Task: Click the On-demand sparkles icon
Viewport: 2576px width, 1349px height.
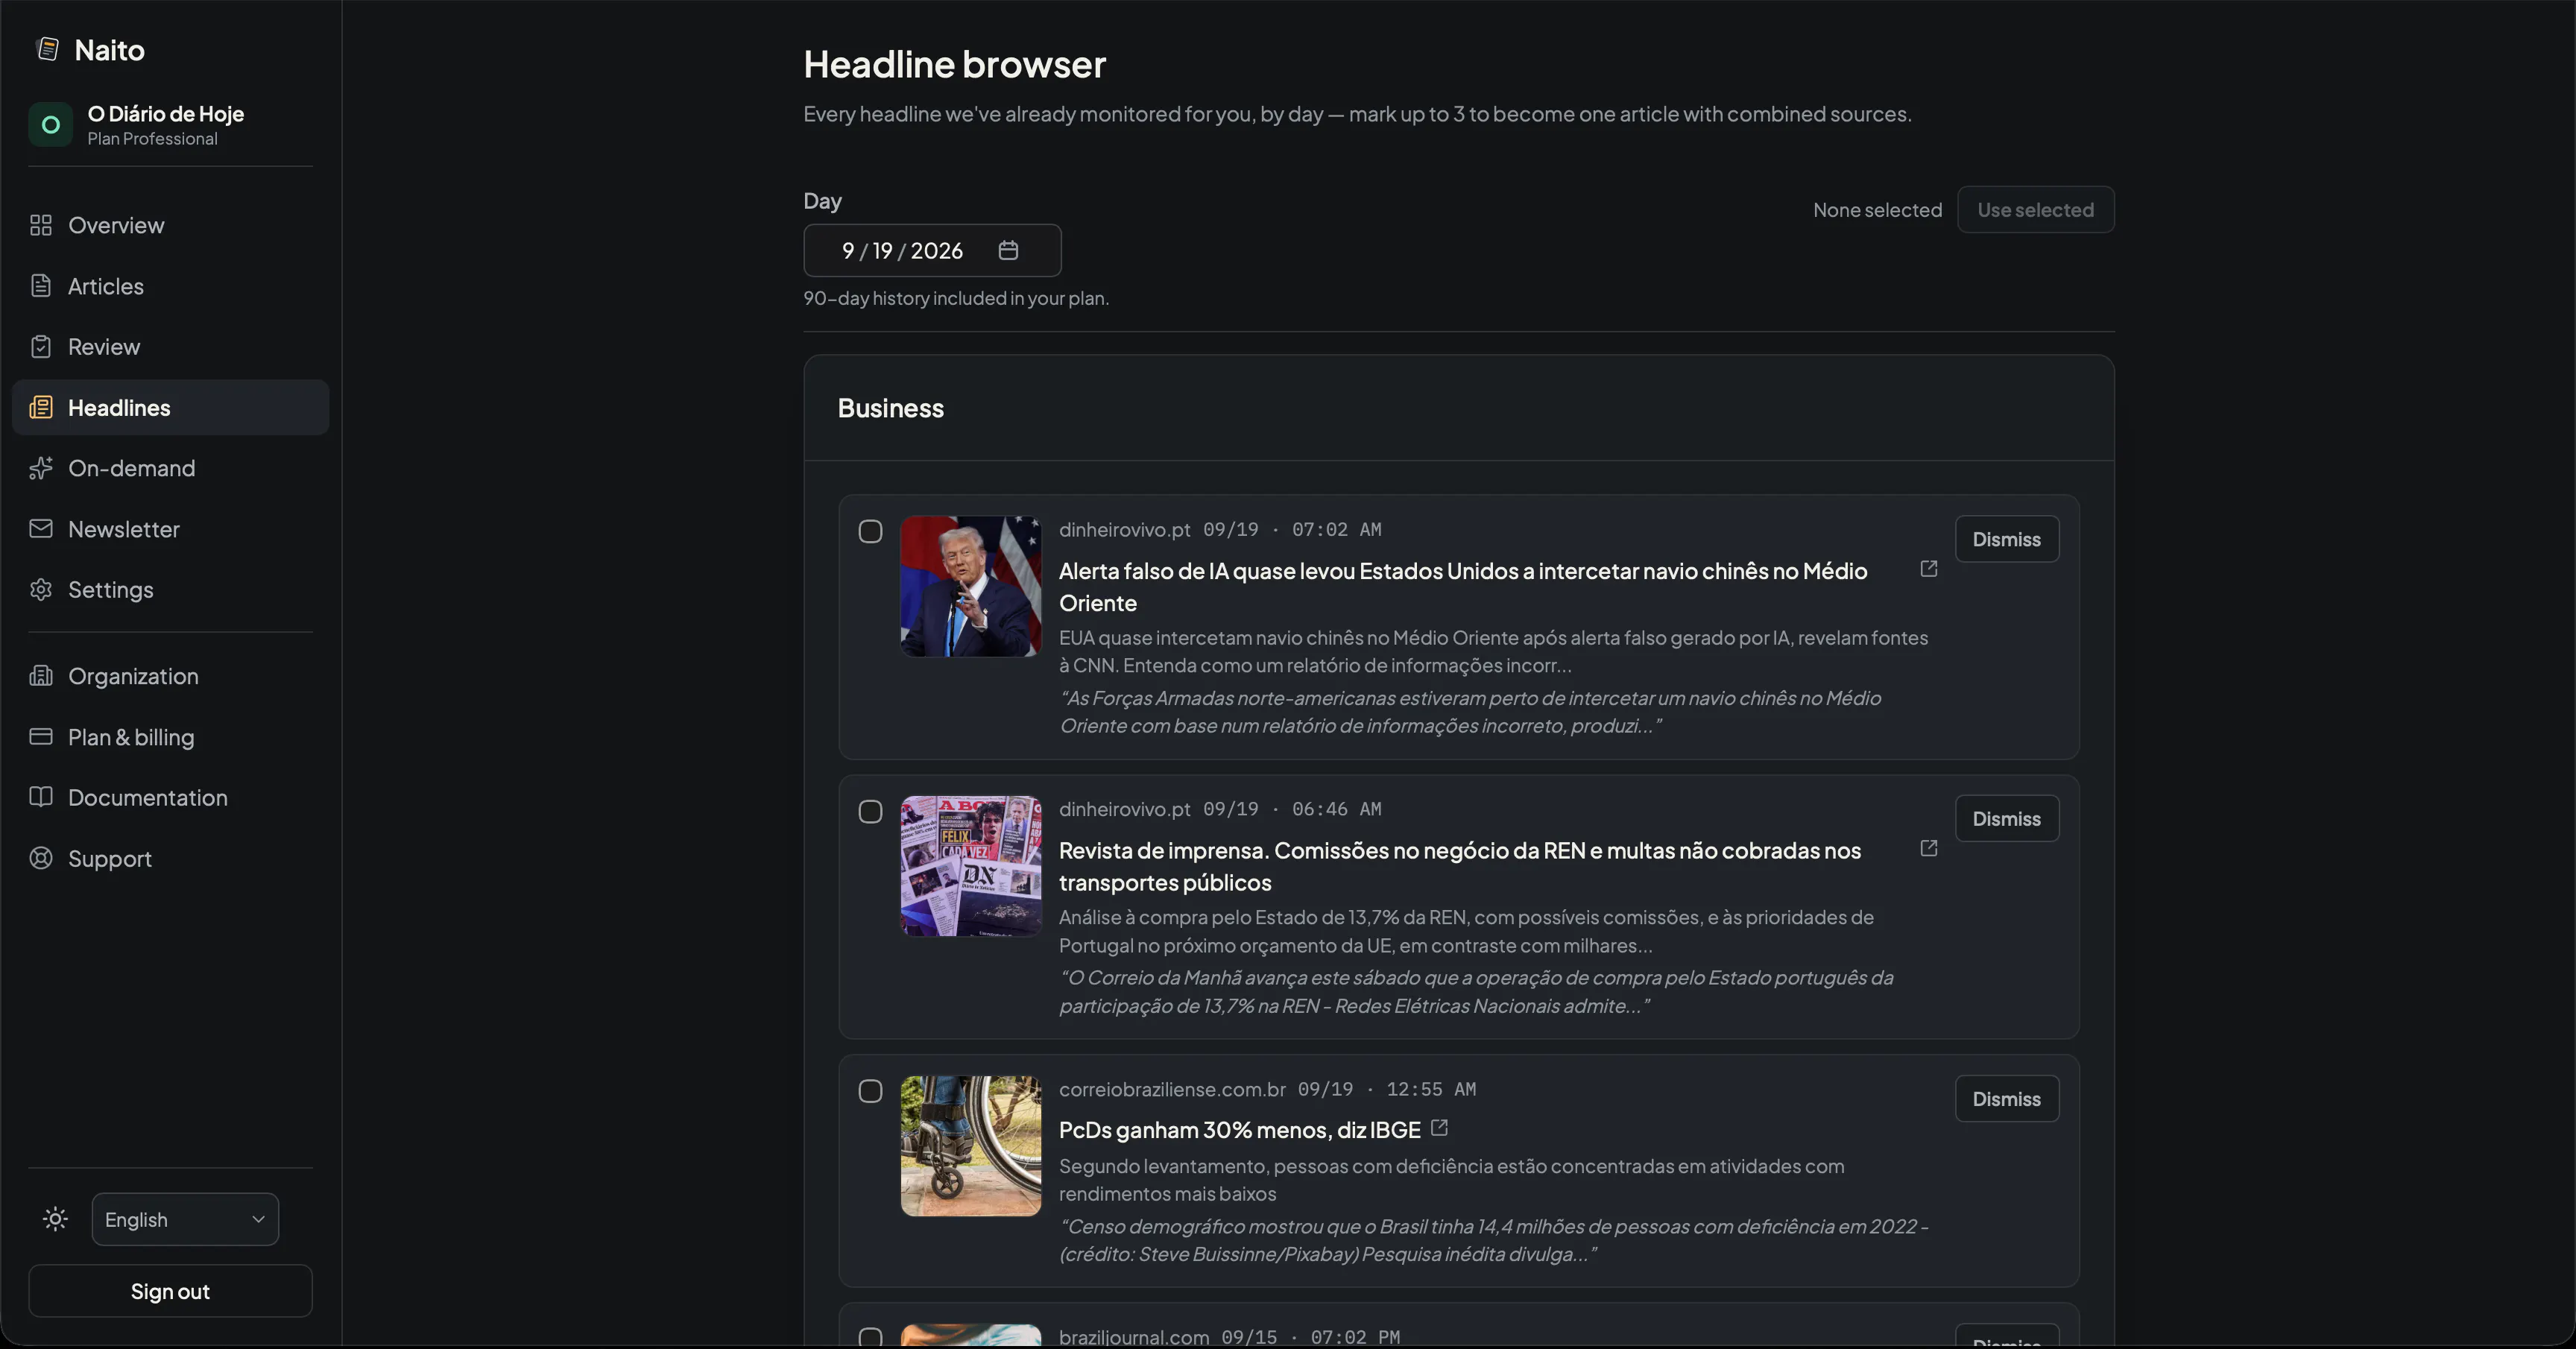Action: click(41, 468)
